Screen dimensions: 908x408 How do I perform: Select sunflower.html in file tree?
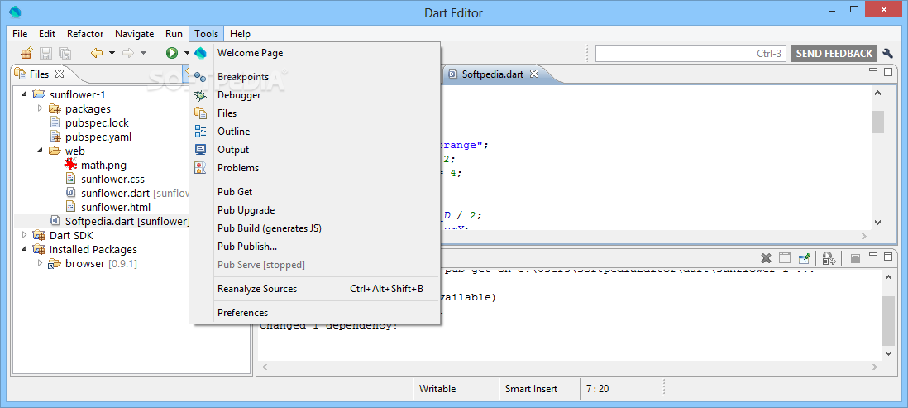click(116, 207)
